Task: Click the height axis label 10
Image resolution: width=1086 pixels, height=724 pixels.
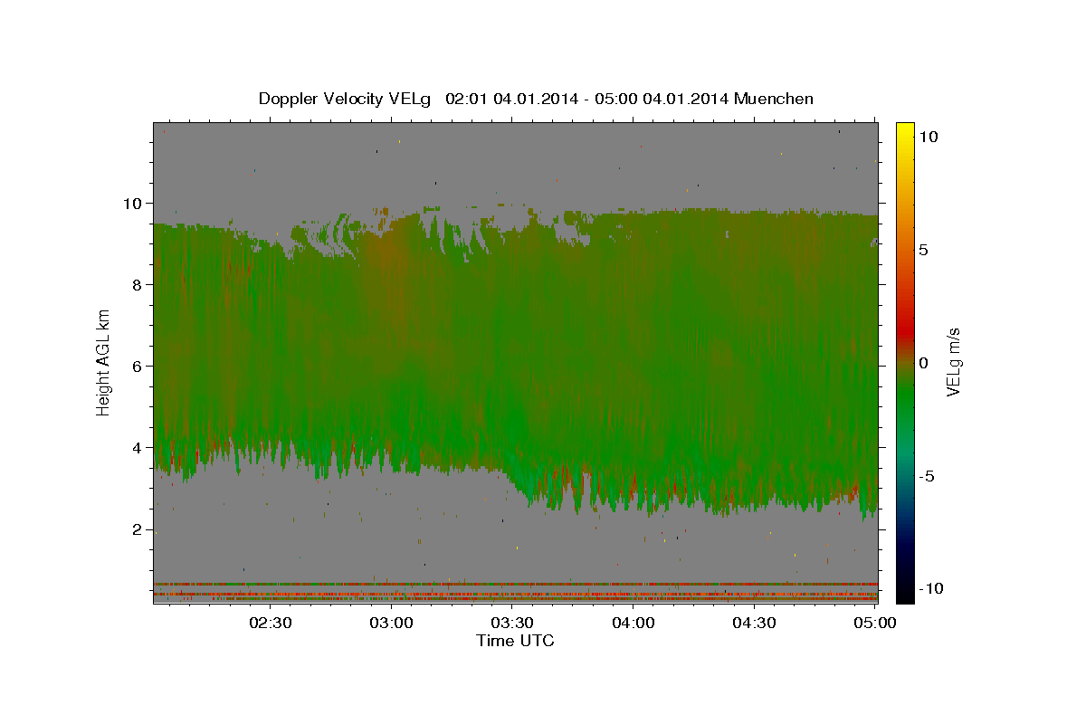Action: 135,203
